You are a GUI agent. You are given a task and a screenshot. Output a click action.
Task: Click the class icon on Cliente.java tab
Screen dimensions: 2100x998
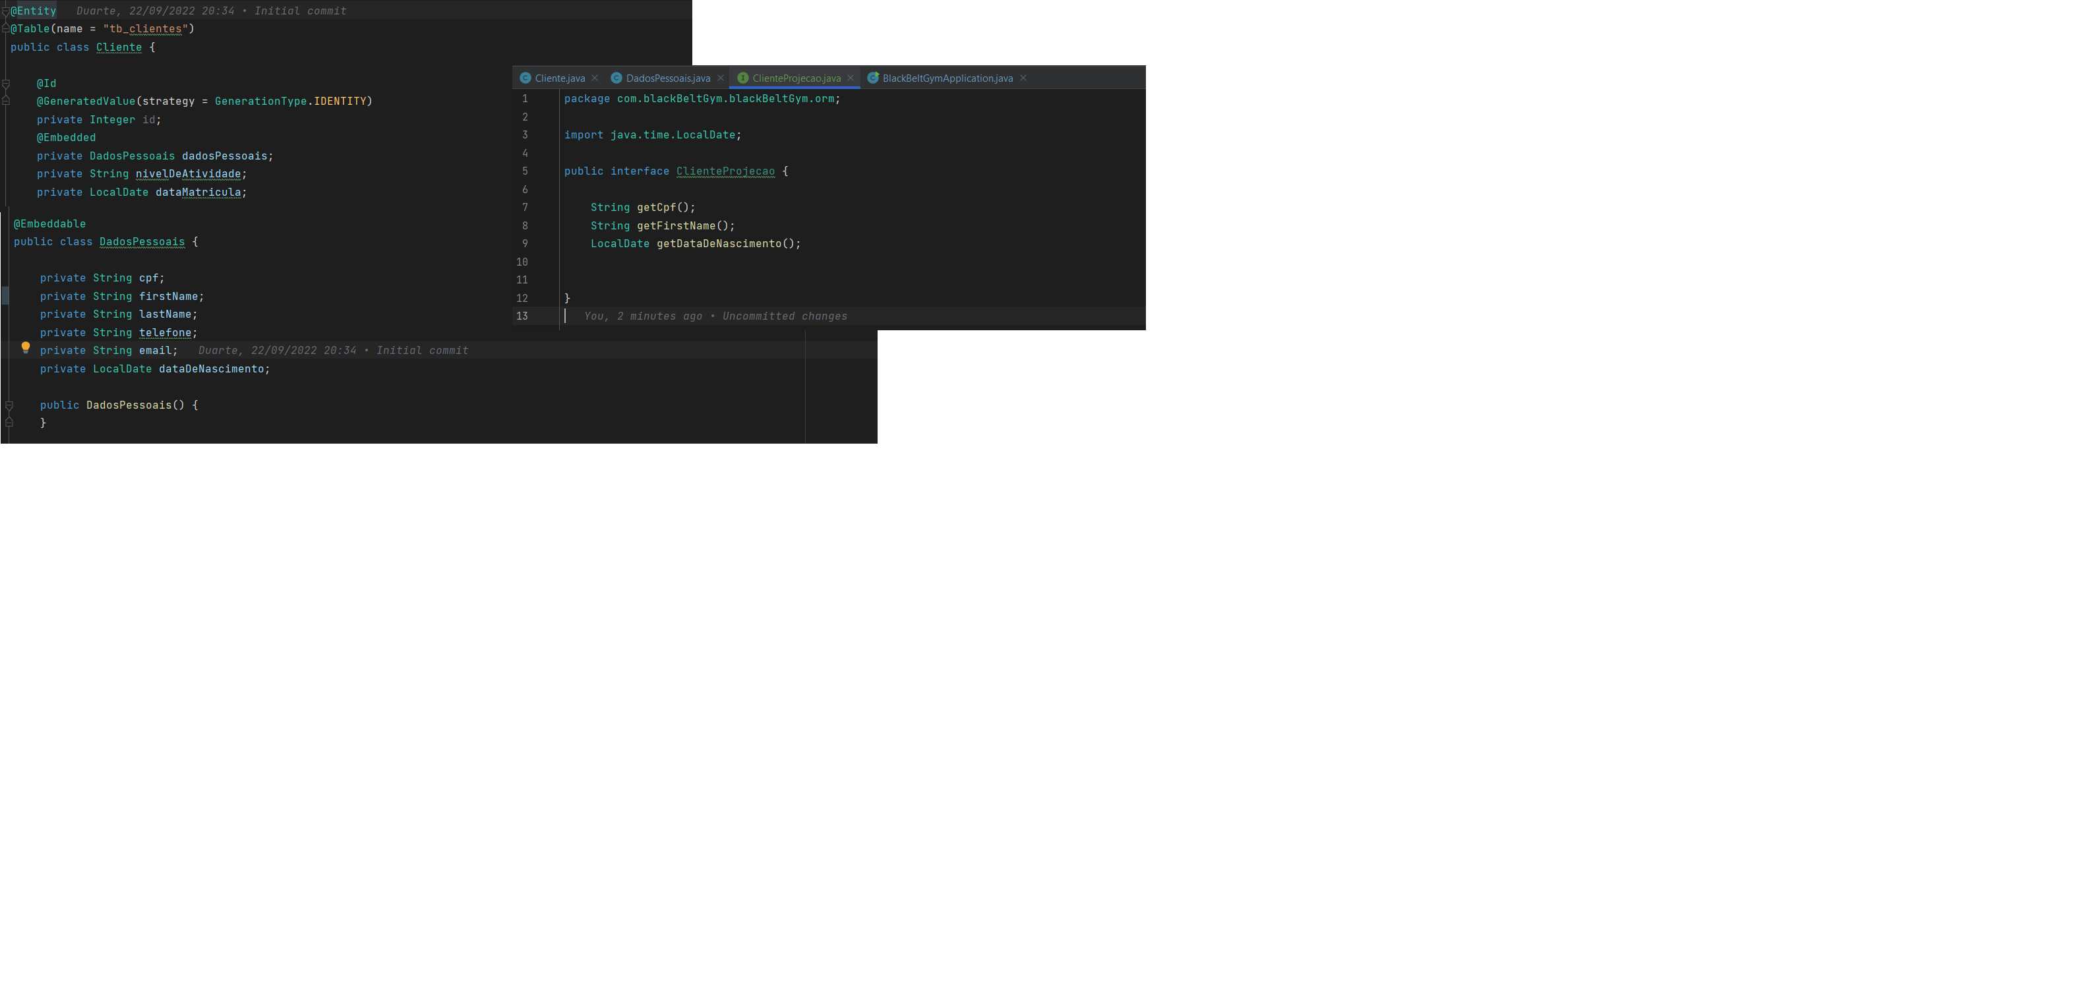(x=525, y=78)
